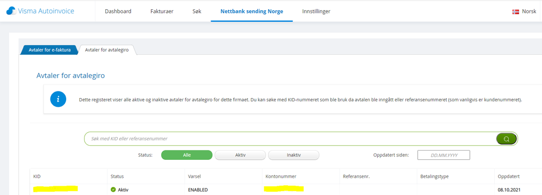
Task: Click the KID column header
Action: pos(37,177)
